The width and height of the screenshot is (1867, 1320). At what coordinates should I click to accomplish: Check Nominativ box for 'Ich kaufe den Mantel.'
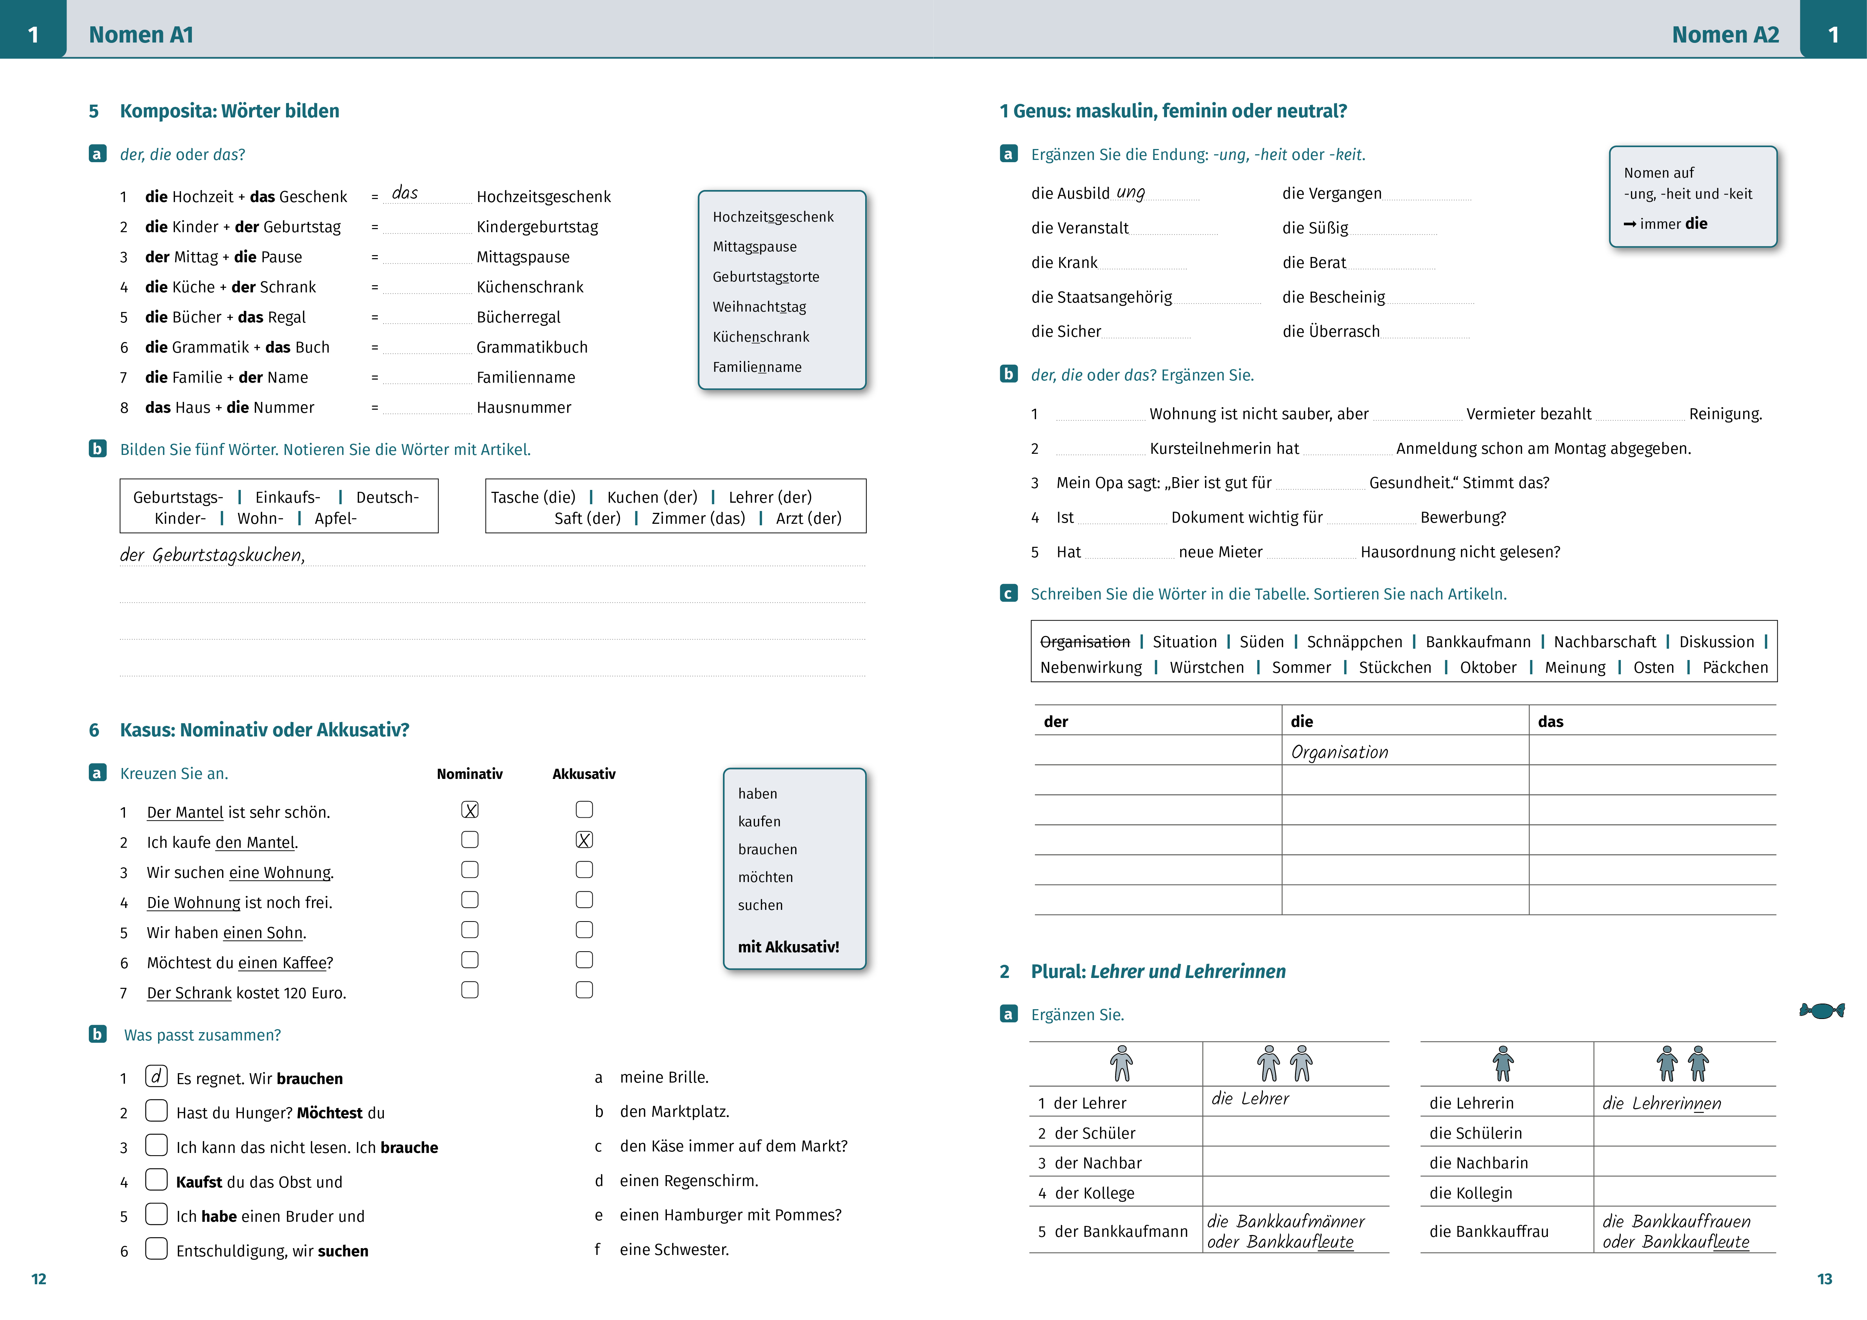tap(470, 839)
